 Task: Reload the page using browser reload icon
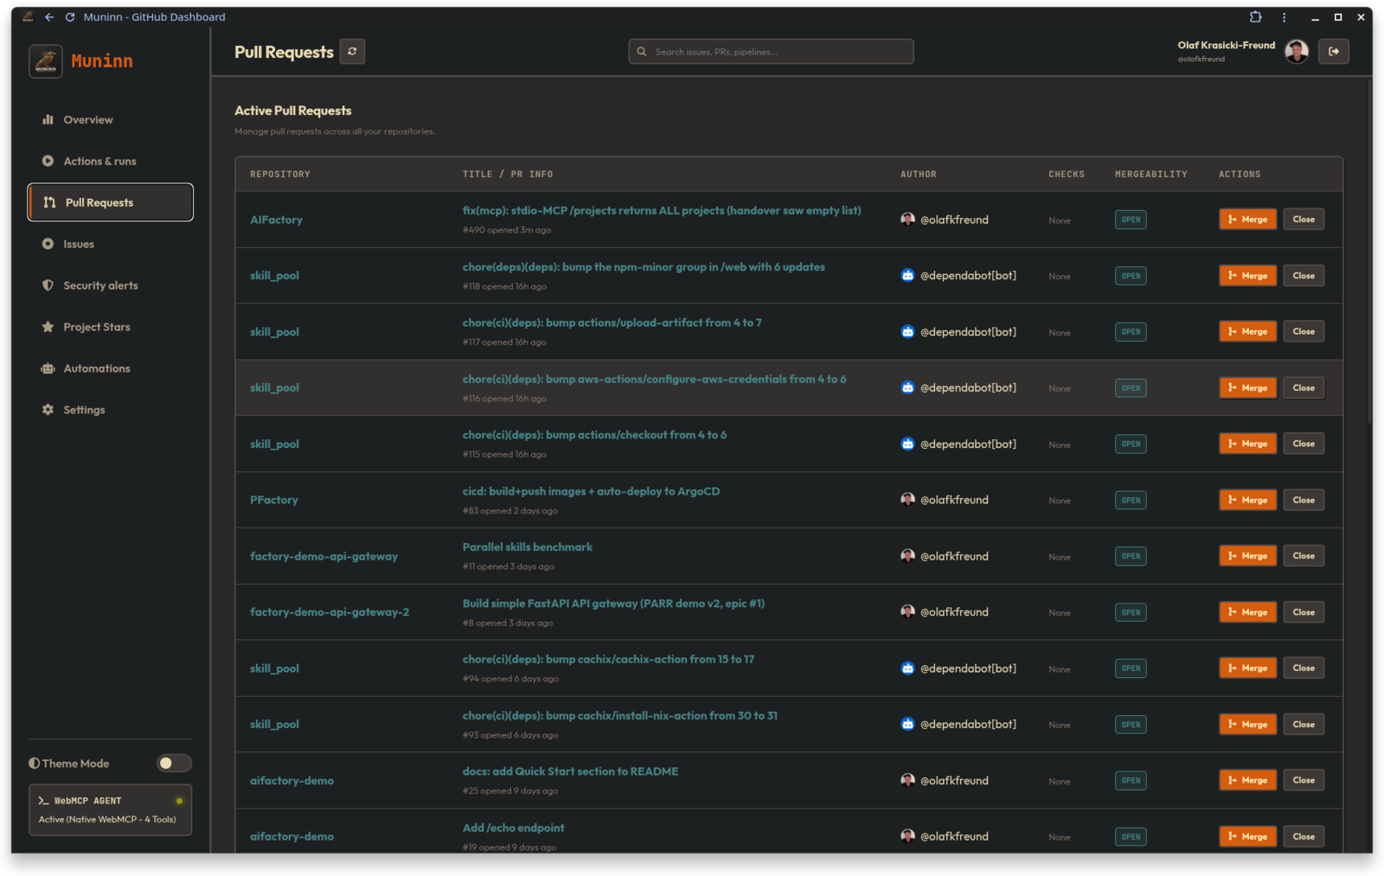click(x=70, y=16)
